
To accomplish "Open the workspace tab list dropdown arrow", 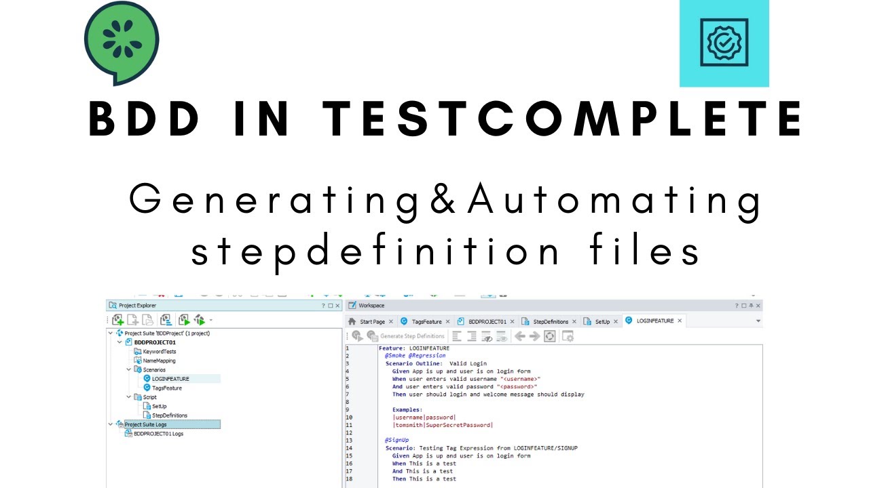I will pos(758,321).
